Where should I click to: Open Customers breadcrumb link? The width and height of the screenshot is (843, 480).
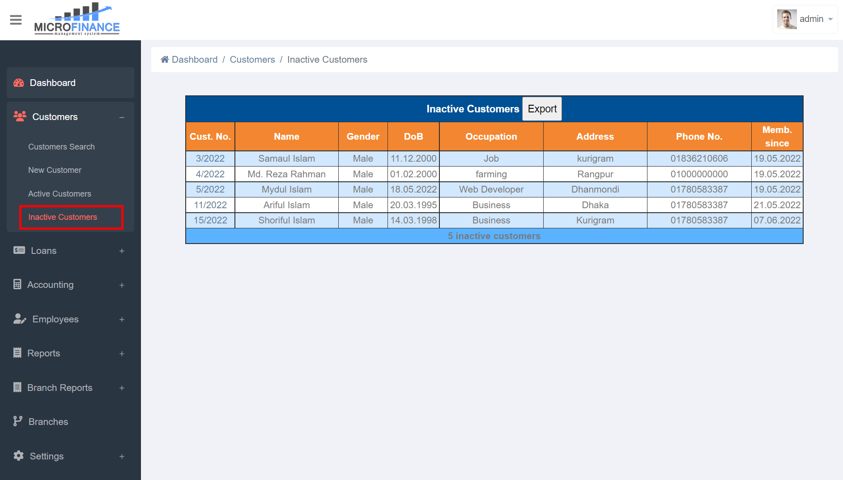coord(252,60)
